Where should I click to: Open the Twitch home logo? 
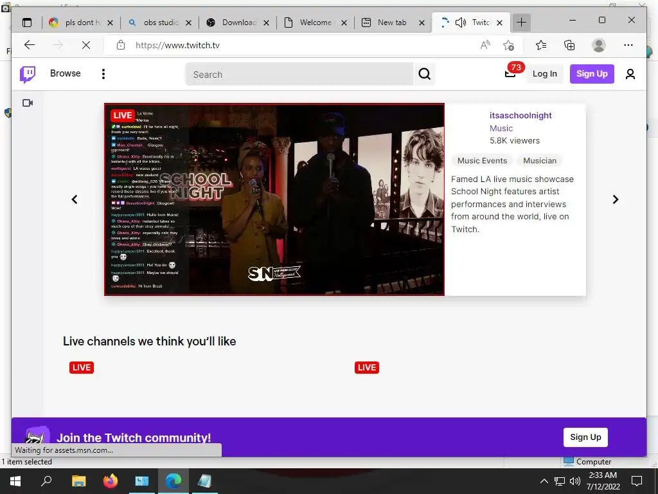(28, 75)
